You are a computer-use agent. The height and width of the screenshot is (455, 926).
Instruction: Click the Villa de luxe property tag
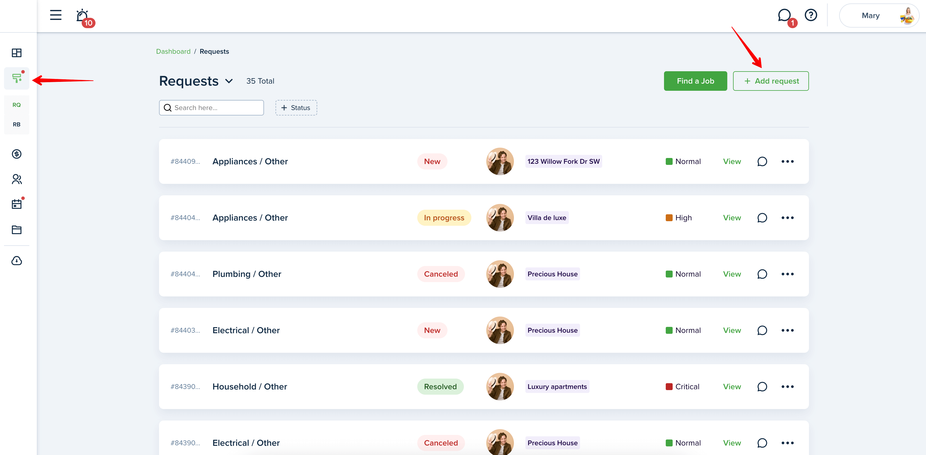(547, 218)
